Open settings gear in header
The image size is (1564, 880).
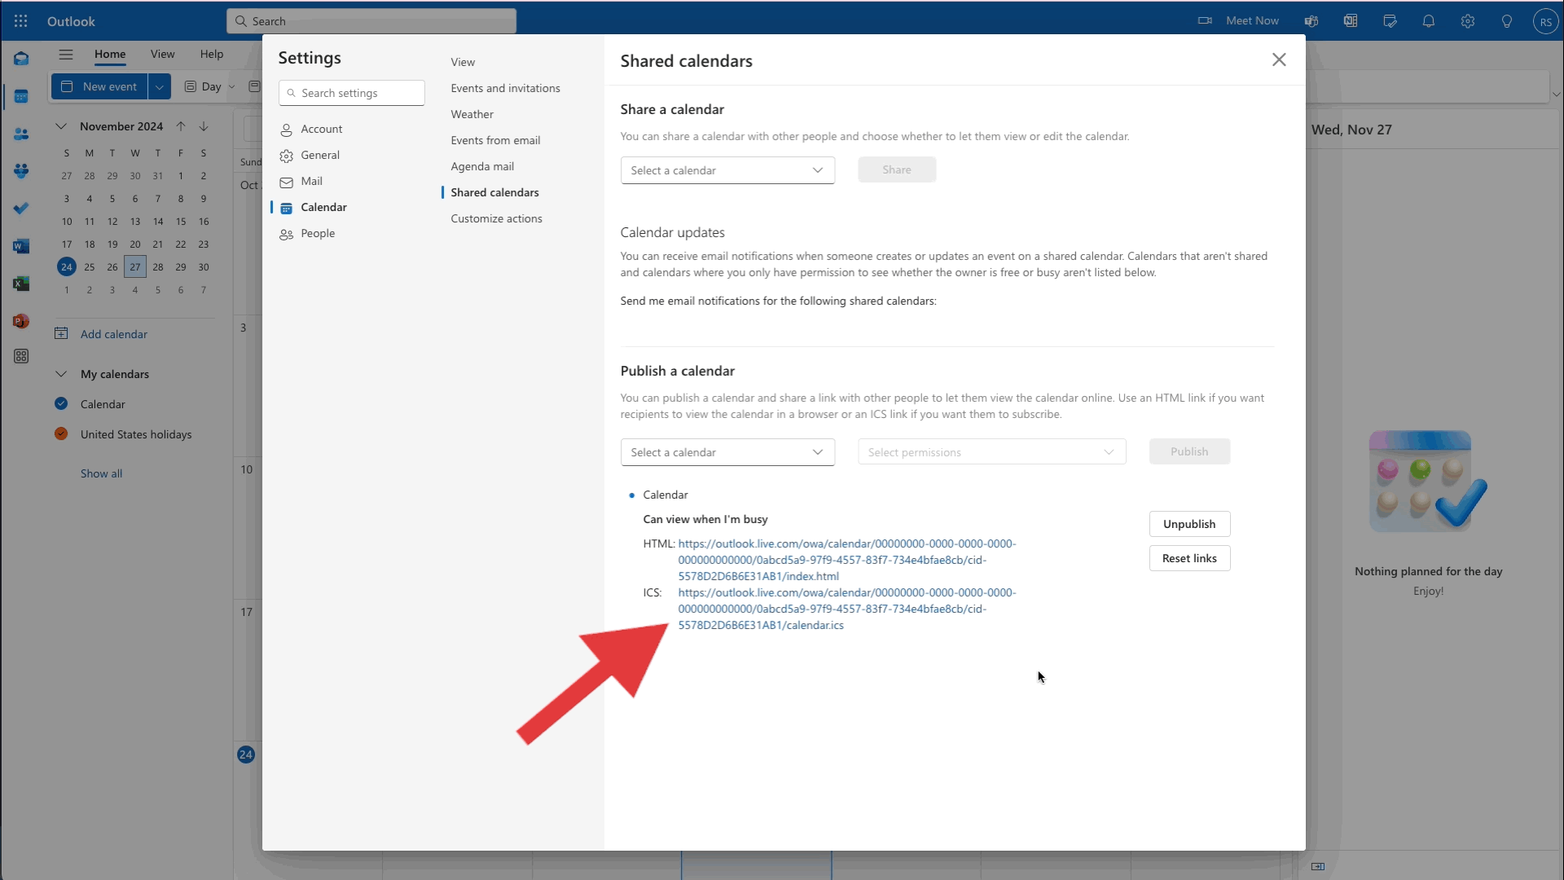pos(1468,21)
